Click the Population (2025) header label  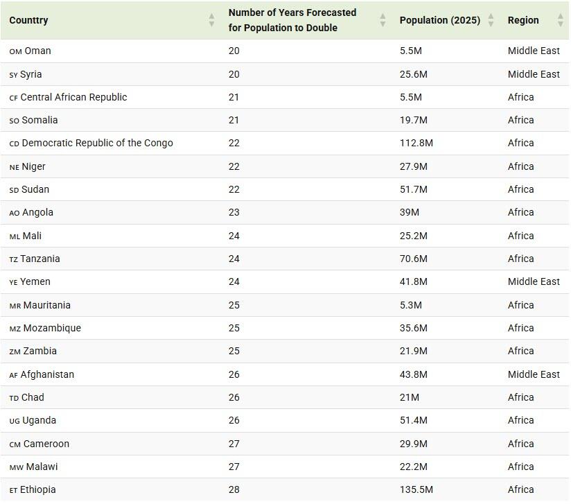tap(439, 20)
